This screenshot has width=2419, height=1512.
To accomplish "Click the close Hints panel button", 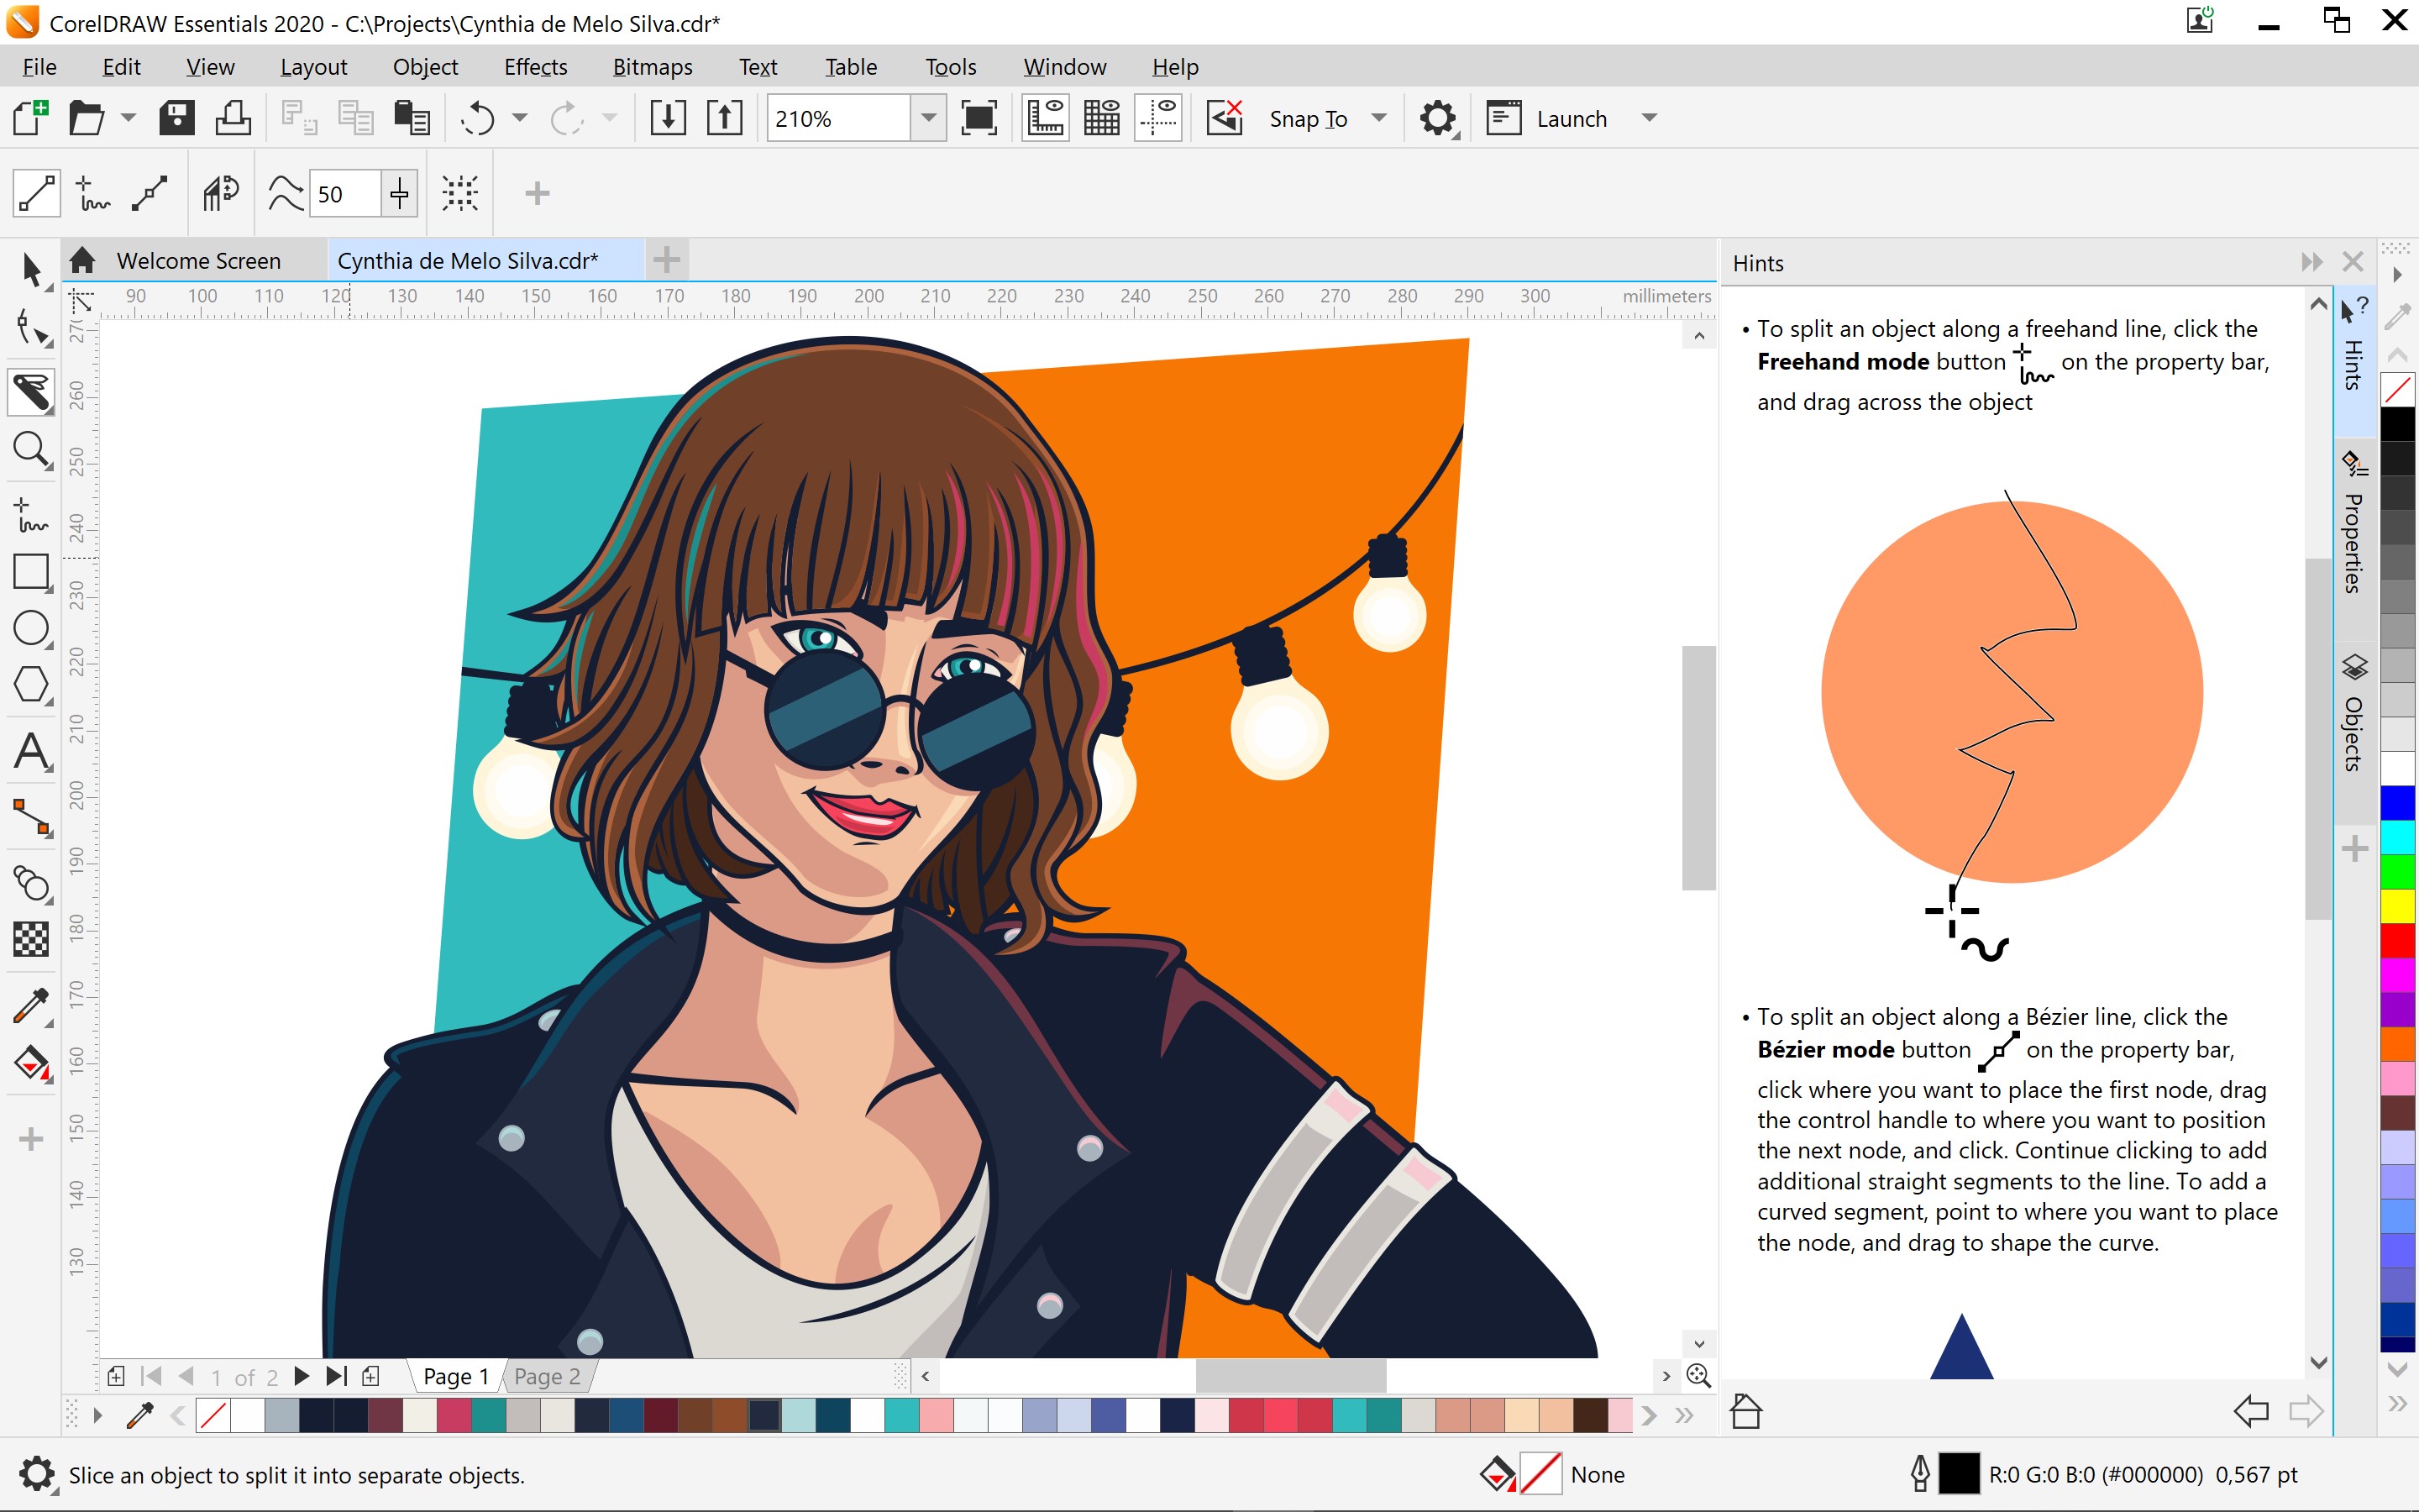I will pyautogui.click(x=2349, y=261).
